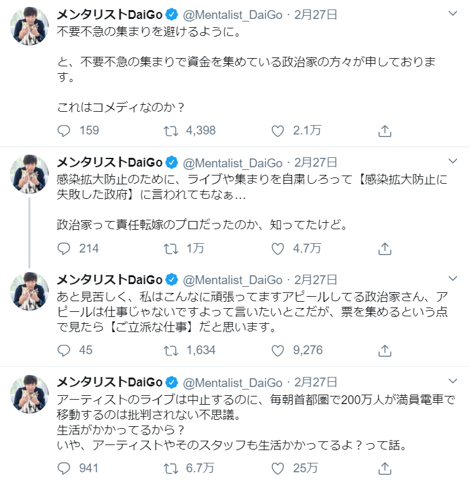Like the tweet with 4.7万 likes
This screenshot has height=483, width=469.
pyautogui.click(x=278, y=248)
